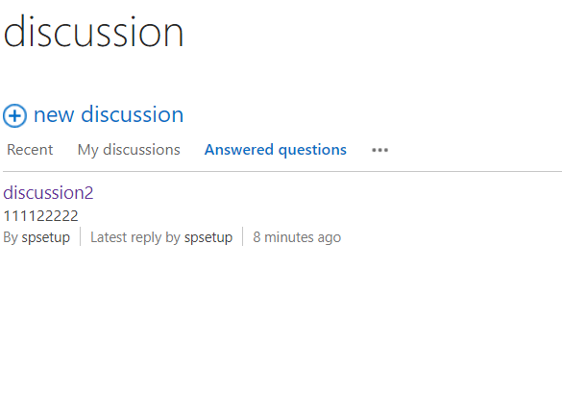562x416 pixels.
Task: Open the "new discussion" text link
Action: pos(109,114)
